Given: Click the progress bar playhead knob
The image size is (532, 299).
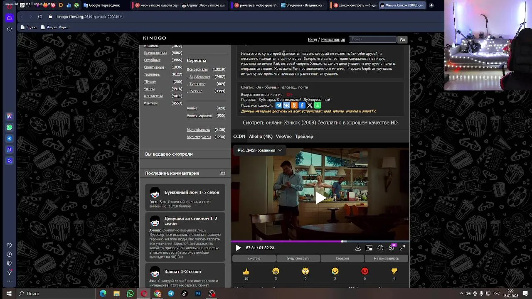Looking at the screenshot, I should click(x=342, y=241).
